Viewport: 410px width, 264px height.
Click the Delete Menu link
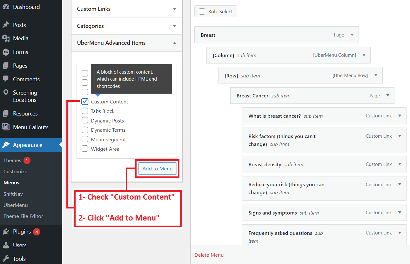209,255
